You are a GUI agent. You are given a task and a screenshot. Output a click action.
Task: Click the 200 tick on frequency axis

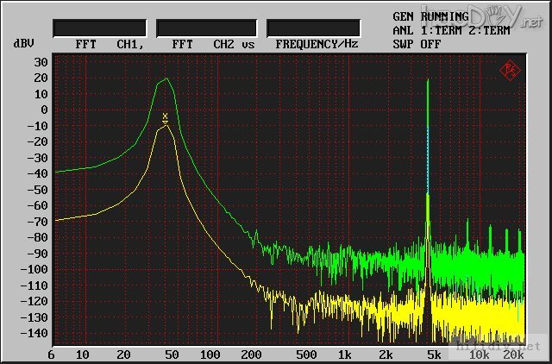pos(251,355)
